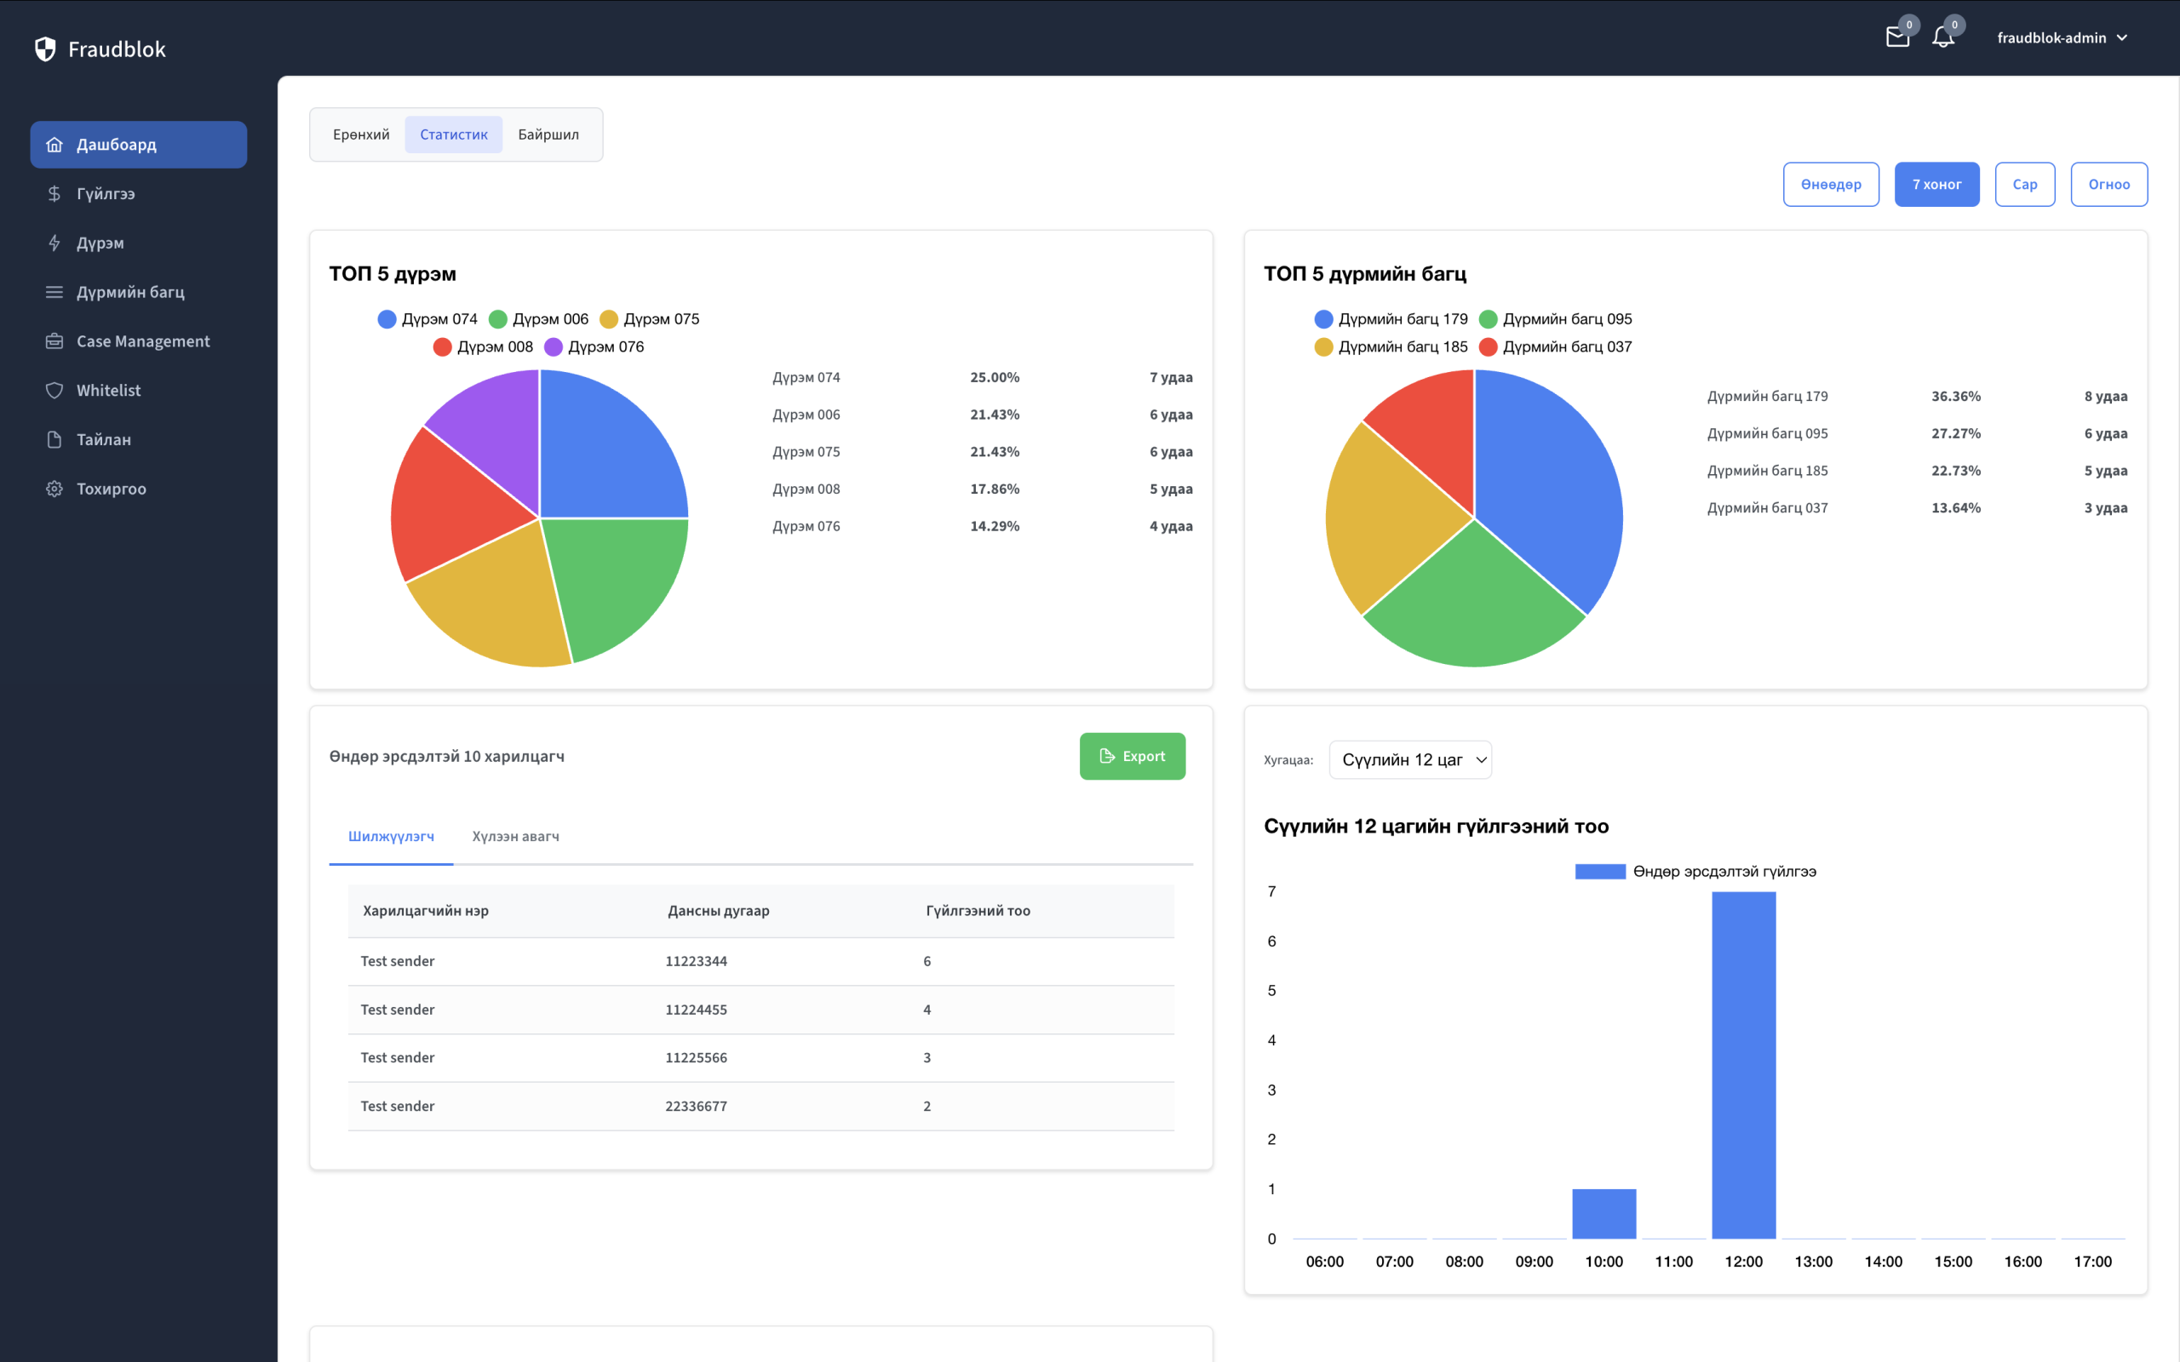Select the Хүлээн авагч tab
This screenshot has width=2180, height=1362.
click(515, 836)
